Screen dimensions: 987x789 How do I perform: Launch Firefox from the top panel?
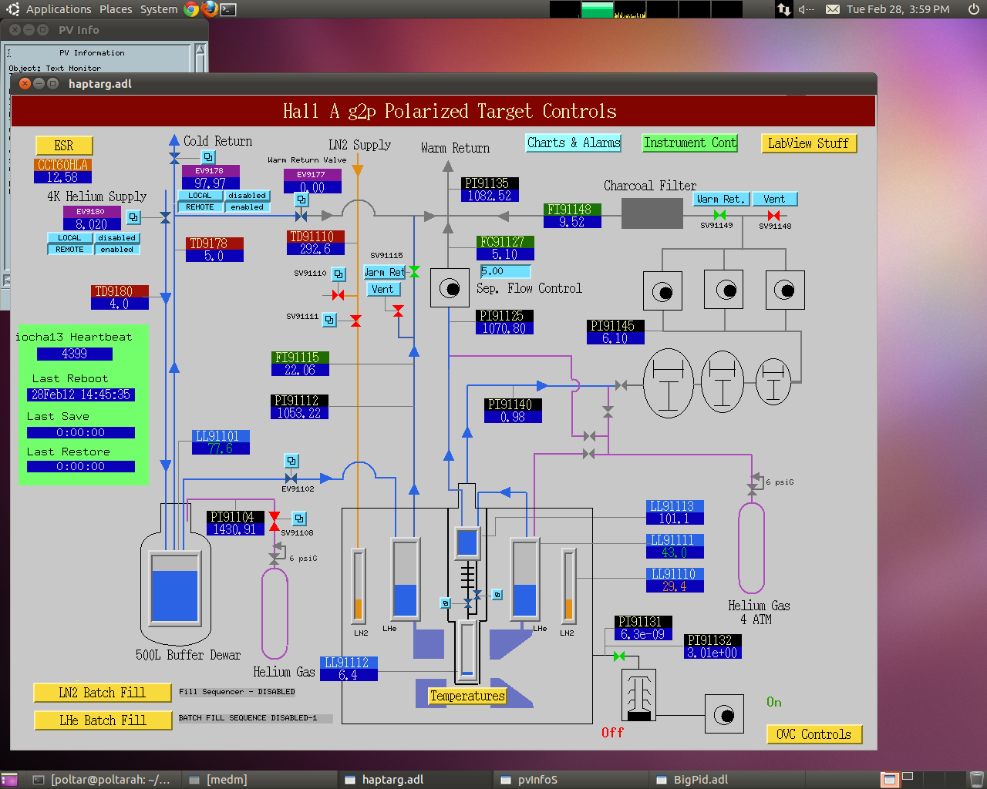click(210, 9)
